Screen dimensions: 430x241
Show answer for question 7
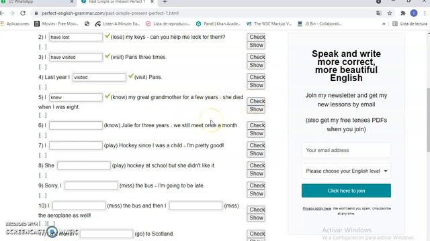[256, 153]
